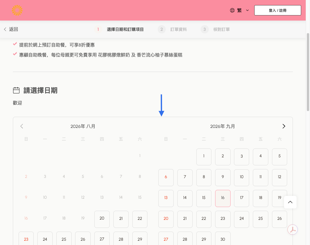Choose September 3
The width and height of the screenshot is (310, 245).
tap(242, 157)
